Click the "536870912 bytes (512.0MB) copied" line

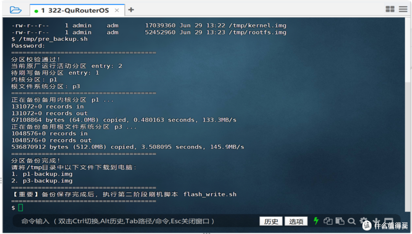point(128,147)
